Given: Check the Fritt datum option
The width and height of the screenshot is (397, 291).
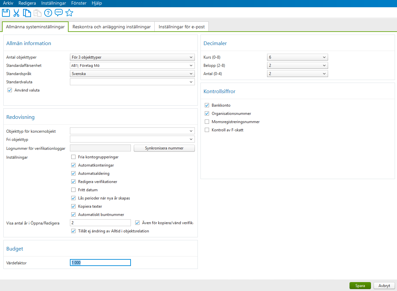Looking at the screenshot, I should pos(73,190).
